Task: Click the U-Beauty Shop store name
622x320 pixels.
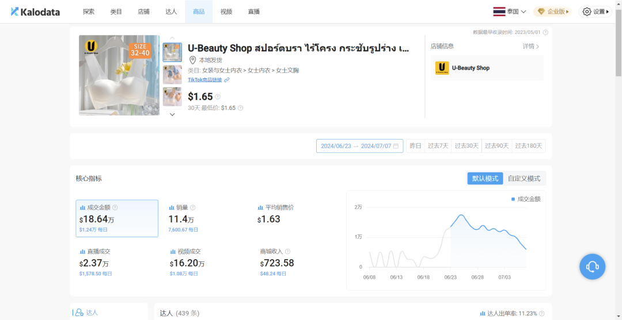Action: 471,68
